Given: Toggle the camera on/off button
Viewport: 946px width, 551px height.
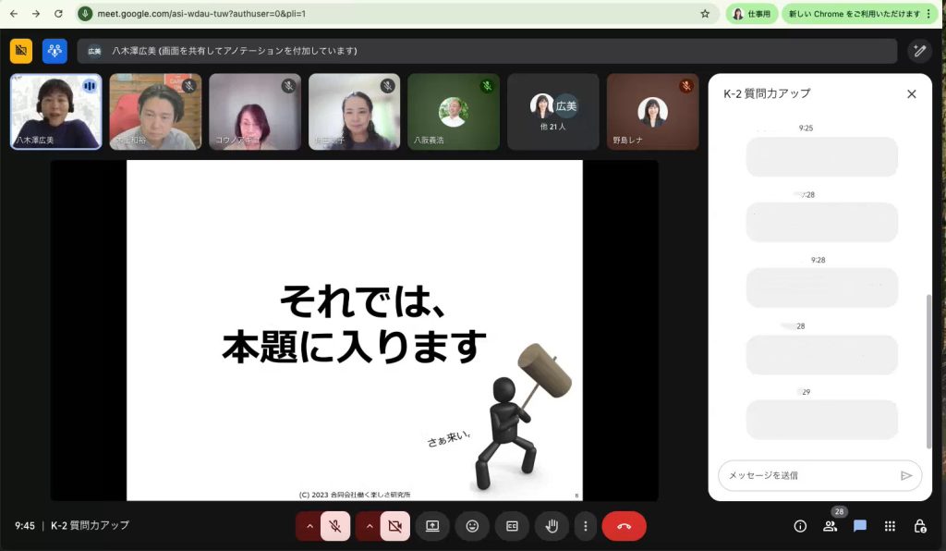Looking at the screenshot, I should pyautogui.click(x=395, y=526).
